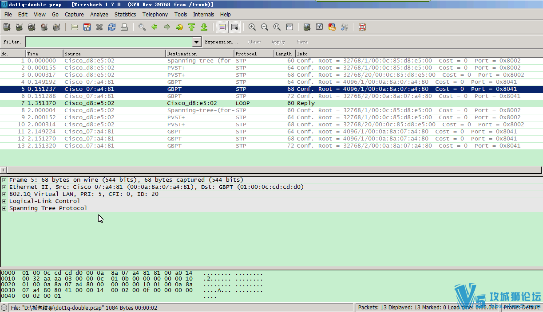Click the Clear filter button
The width and height of the screenshot is (543, 312).
point(254,42)
